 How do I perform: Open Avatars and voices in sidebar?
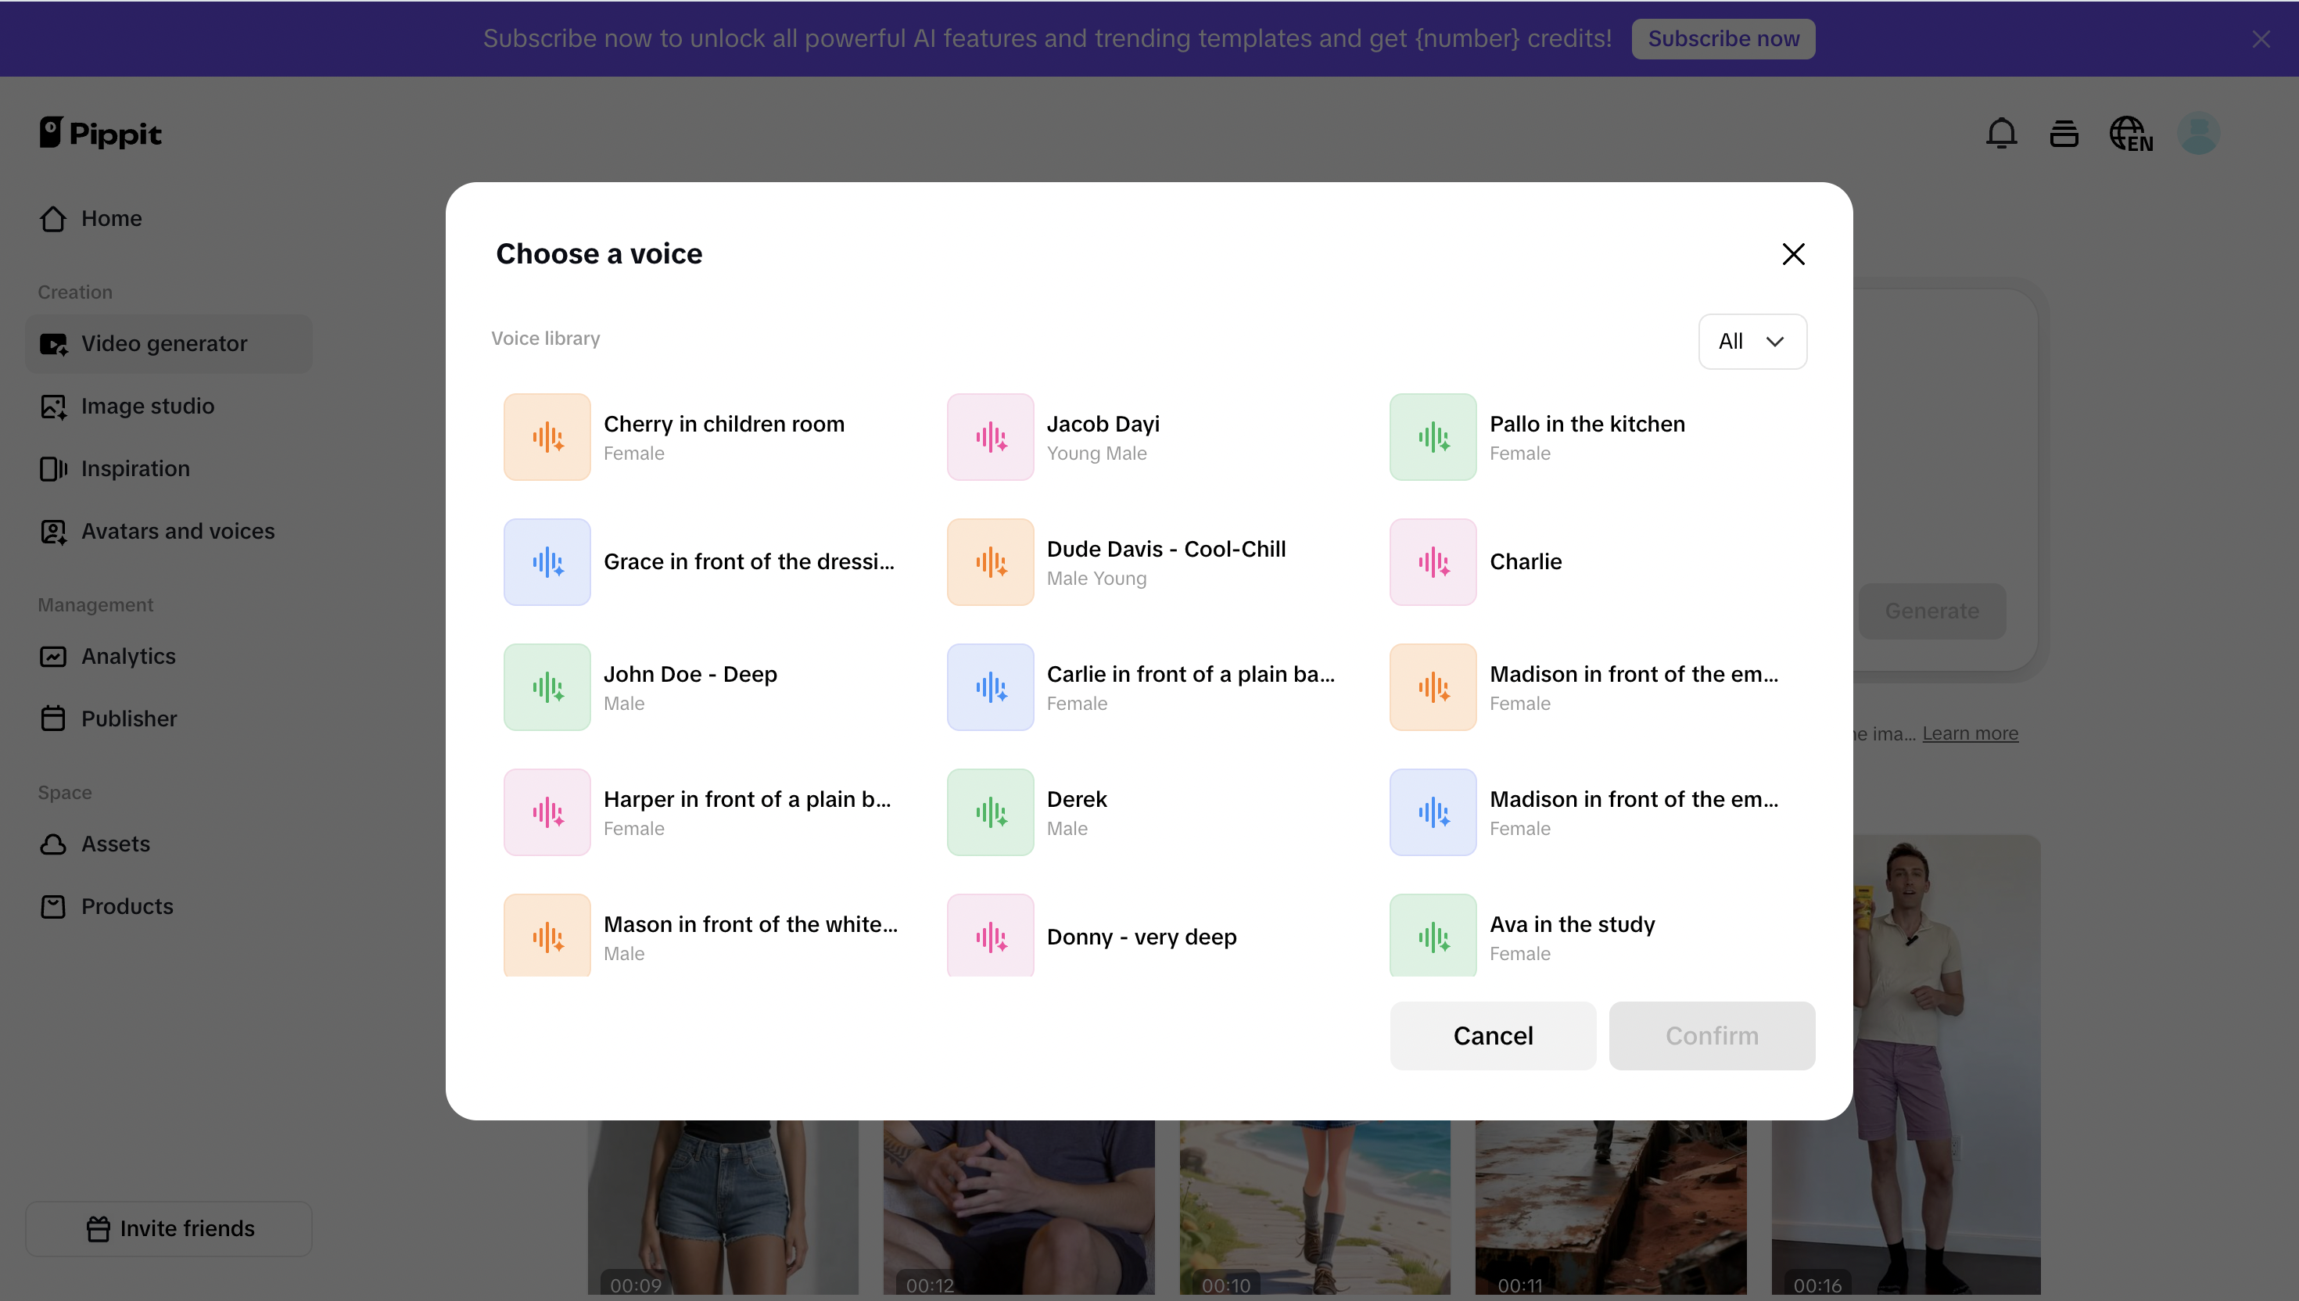click(x=177, y=531)
